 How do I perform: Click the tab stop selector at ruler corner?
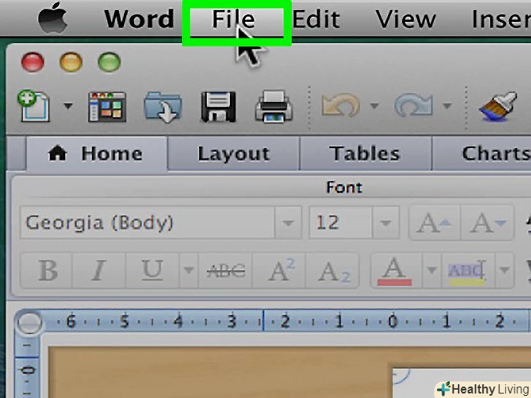[x=29, y=321]
